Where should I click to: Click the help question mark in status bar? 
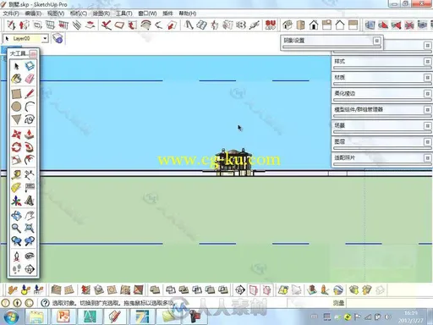(x=45, y=303)
